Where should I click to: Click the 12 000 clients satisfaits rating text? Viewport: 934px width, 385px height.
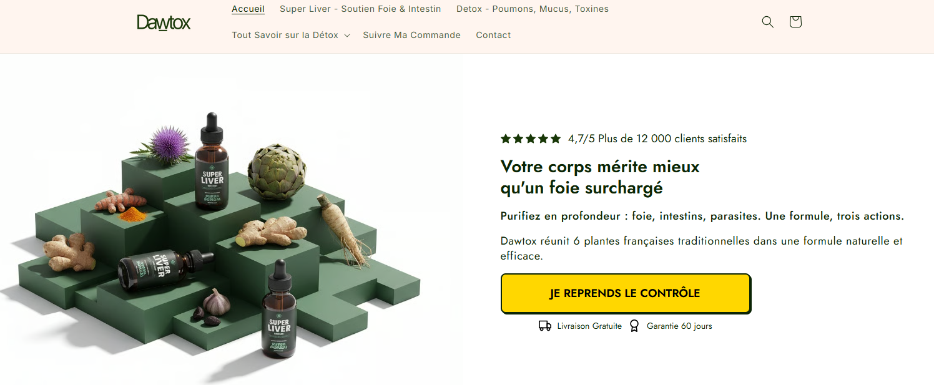(657, 139)
